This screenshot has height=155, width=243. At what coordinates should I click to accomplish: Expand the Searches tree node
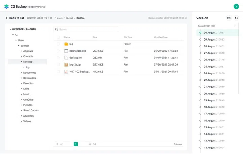coord(21,116)
